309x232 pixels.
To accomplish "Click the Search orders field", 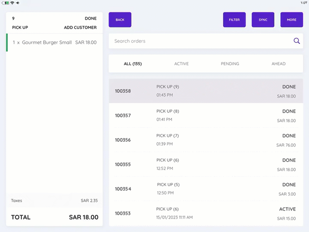I will (200, 41).
